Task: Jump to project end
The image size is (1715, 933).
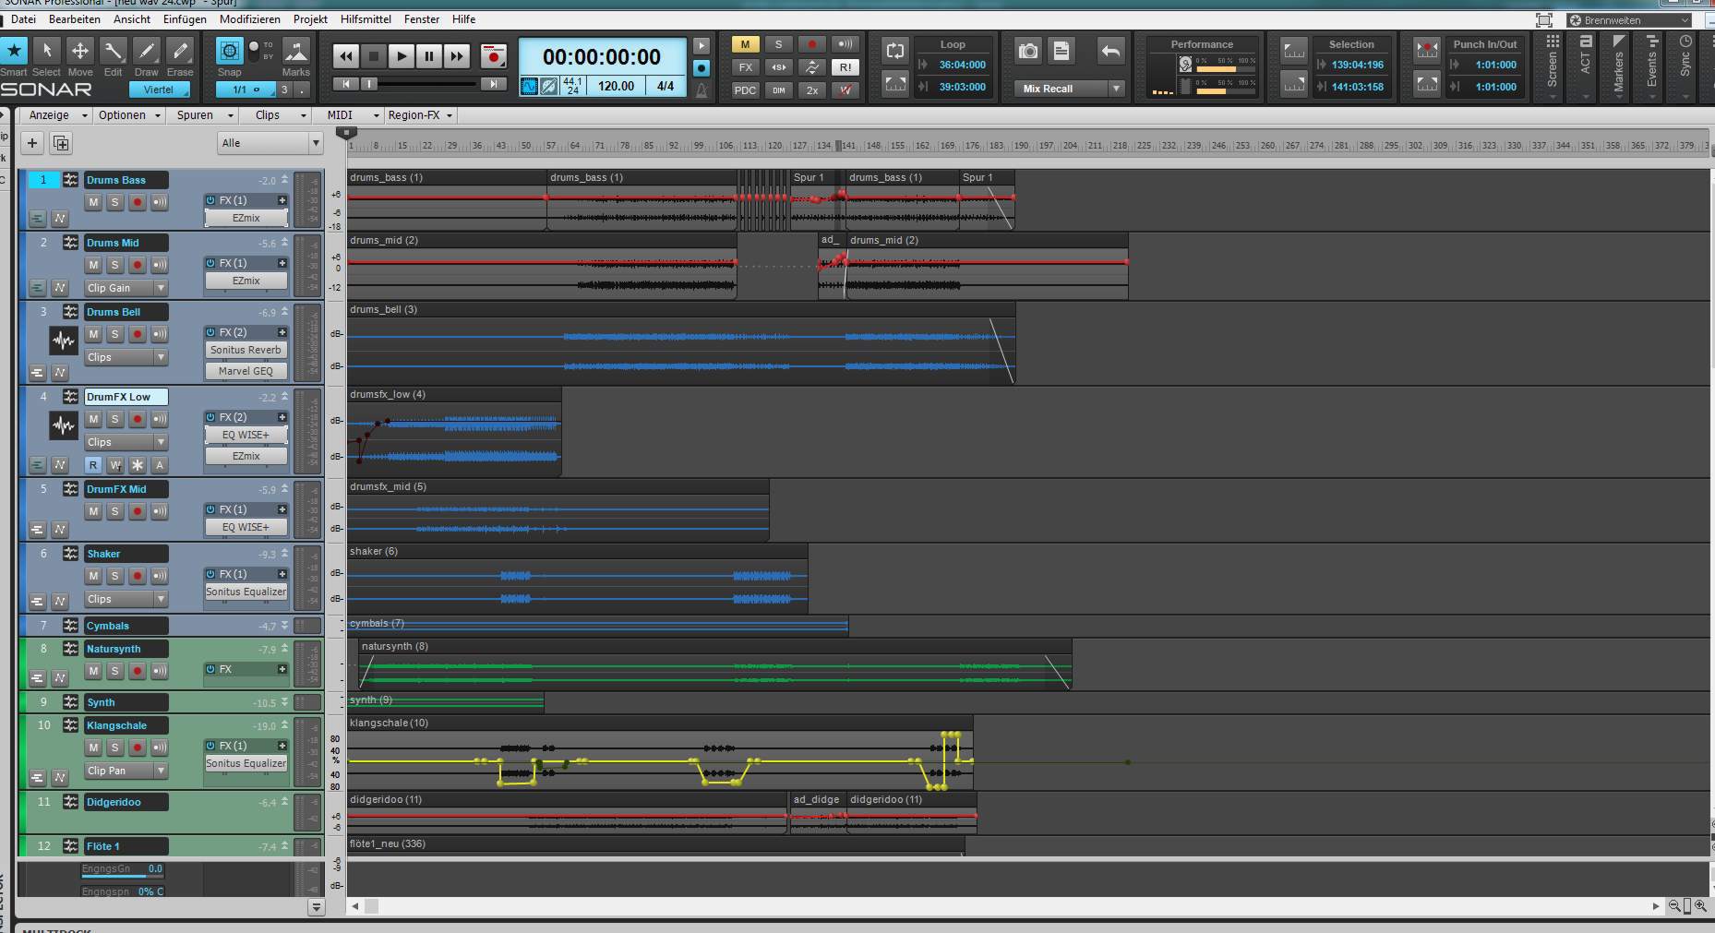Action: point(494,84)
